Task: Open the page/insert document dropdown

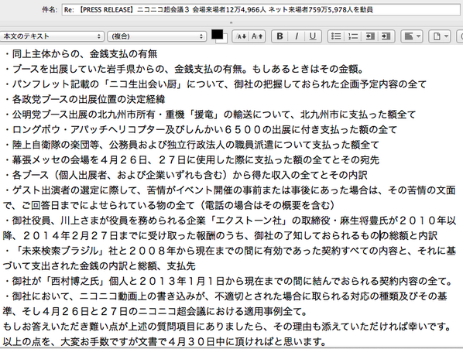Action: click(440, 36)
